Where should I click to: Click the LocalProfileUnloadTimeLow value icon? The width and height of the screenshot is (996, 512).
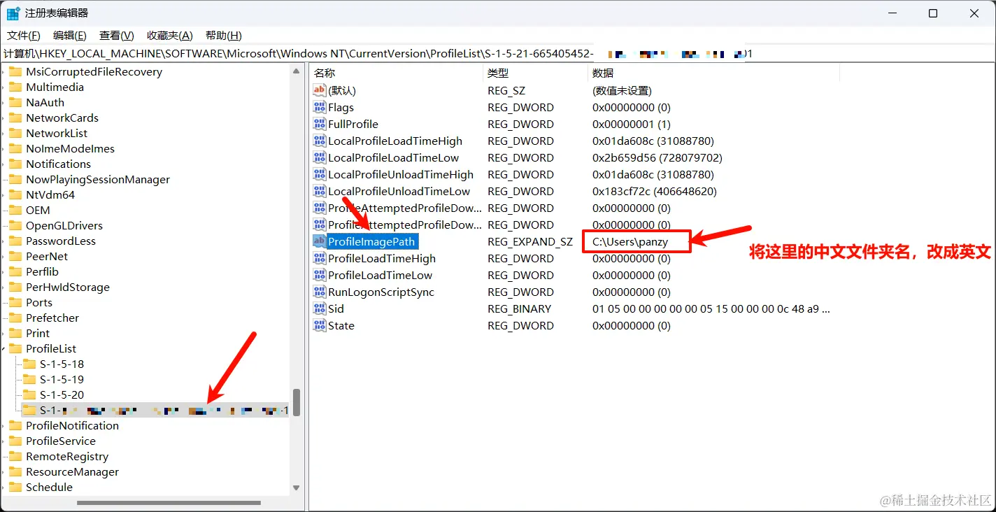coord(319,191)
